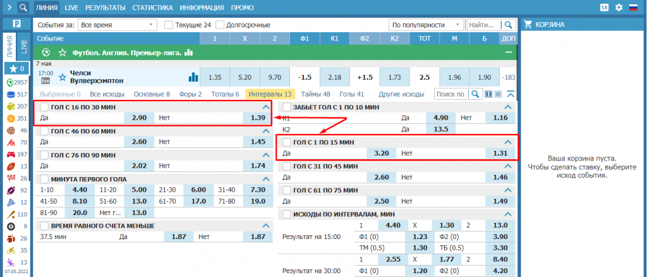
Task: Switch to two-column markets layout icon
Action: click(x=488, y=94)
